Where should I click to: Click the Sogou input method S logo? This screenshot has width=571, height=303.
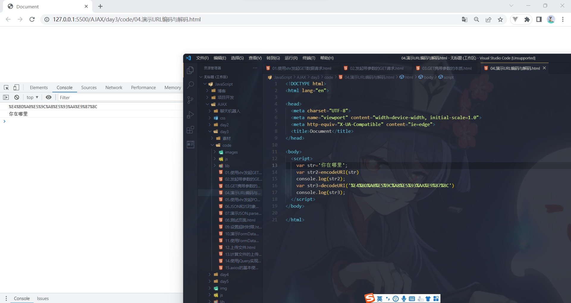tap(370, 298)
